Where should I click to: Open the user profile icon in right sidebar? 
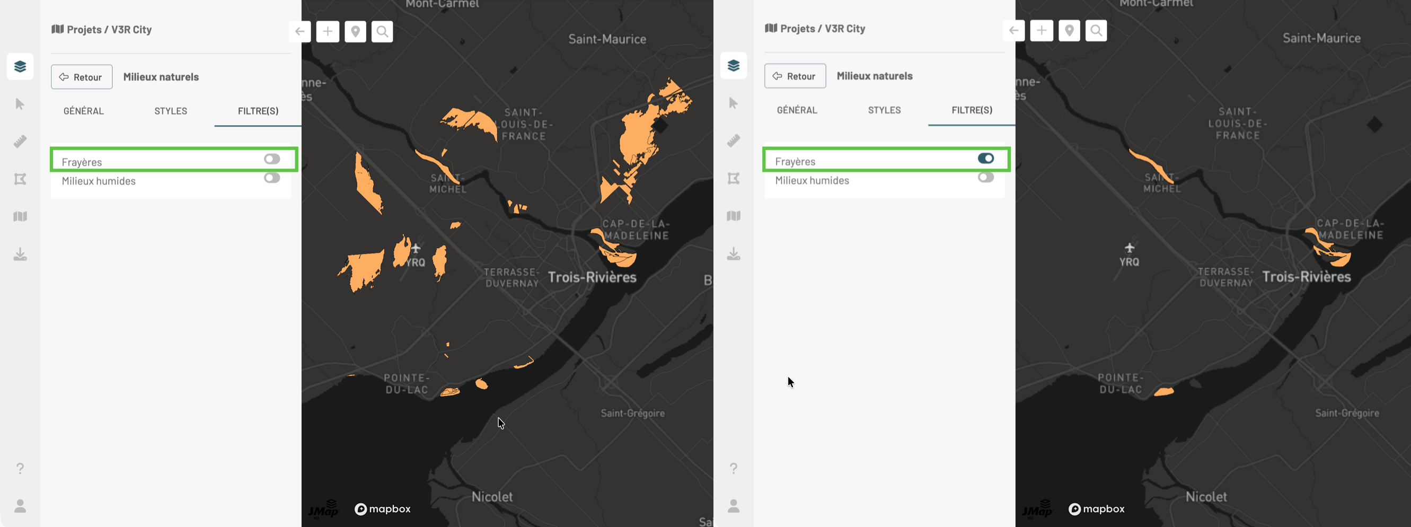pos(734,506)
